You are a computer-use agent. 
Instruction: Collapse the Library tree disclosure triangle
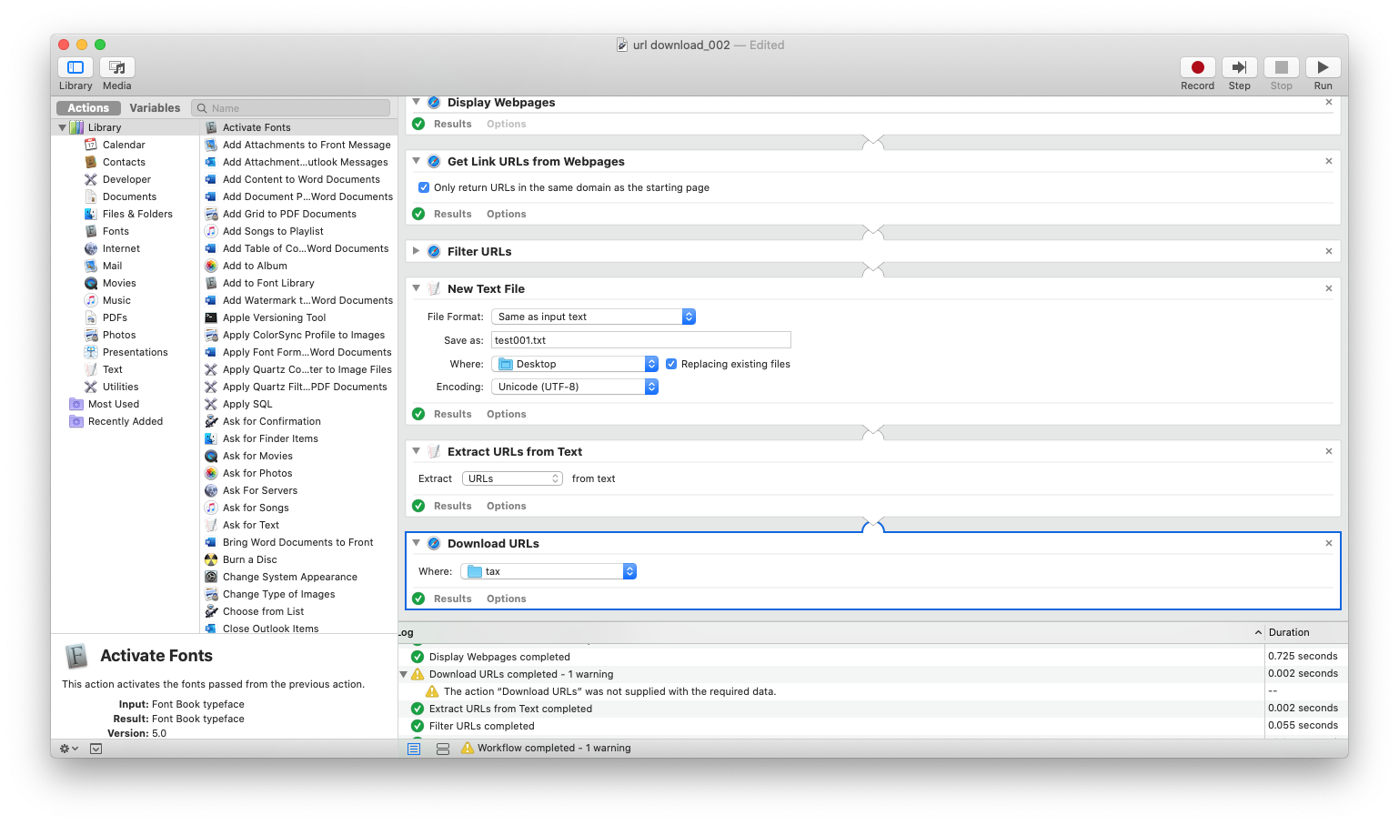(63, 127)
